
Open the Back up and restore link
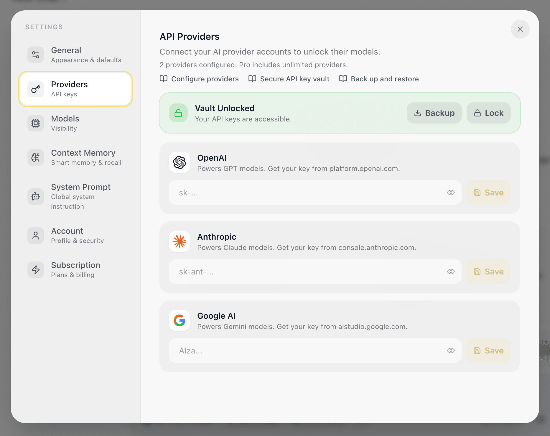pyautogui.click(x=379, y=79)
